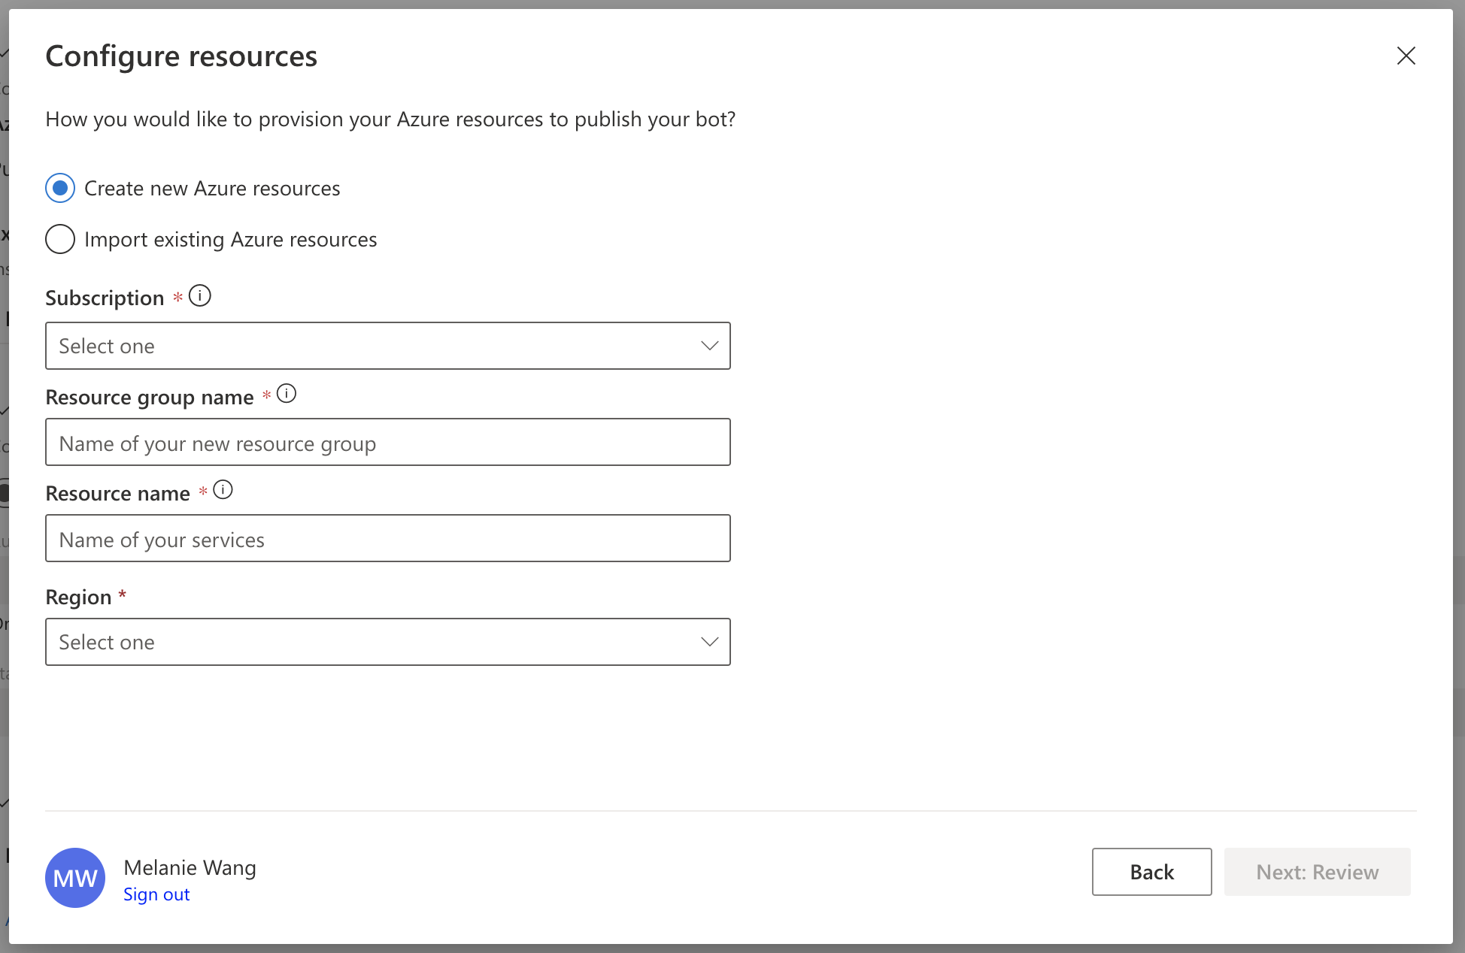
Task: Click the Back button
Action: pyautogui.click(x=1151, y=872)
